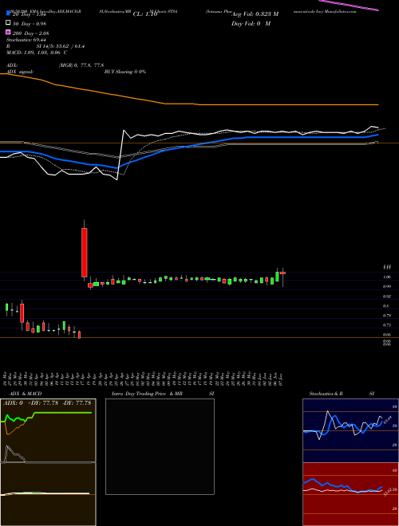Click the 0.99 price axis label
Image resolution: width=399 pixels, height=526 pixels.
(x=387, y=286)
